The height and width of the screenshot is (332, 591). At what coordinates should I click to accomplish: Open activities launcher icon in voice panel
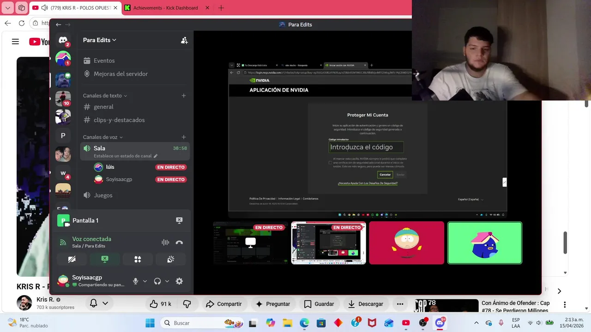pyautogui.click(x=138, y=259)
